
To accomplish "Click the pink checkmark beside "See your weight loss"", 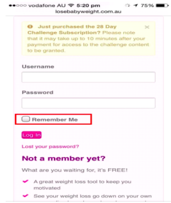I will [25, 195].
